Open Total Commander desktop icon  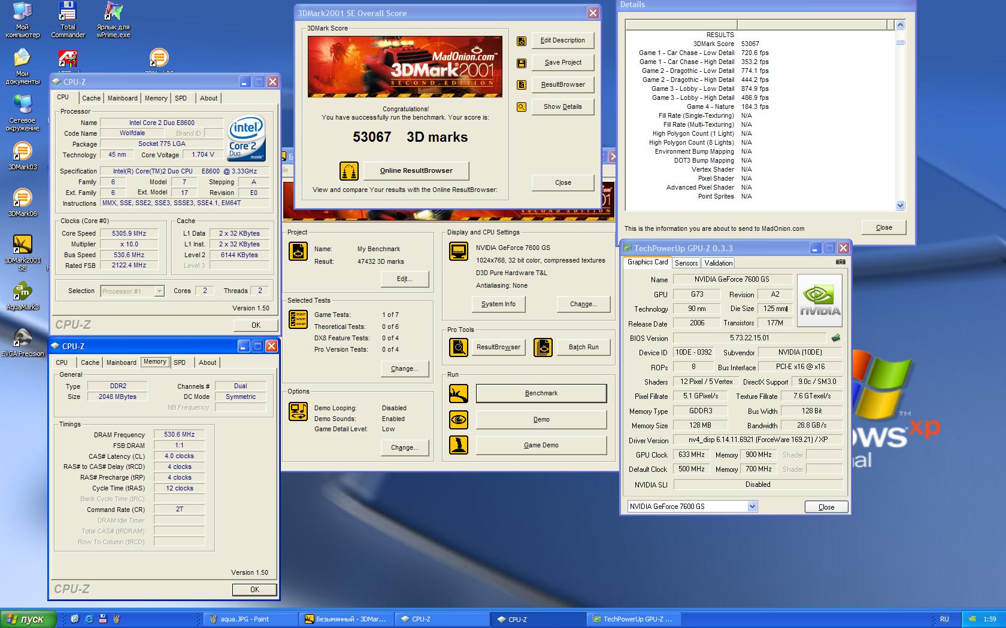coord(68,19)
